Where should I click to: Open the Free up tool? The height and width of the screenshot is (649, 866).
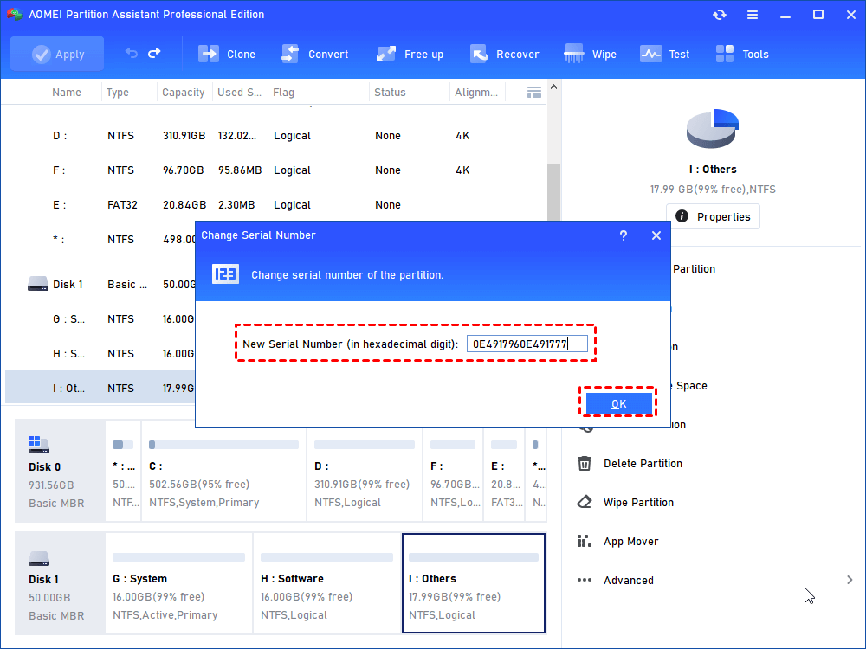coord(410,54)
